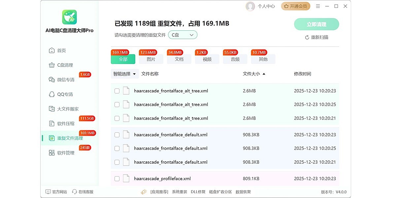
Task: Check the second haarcascade_frontalface_default.xml file
Action: point(117,148)
